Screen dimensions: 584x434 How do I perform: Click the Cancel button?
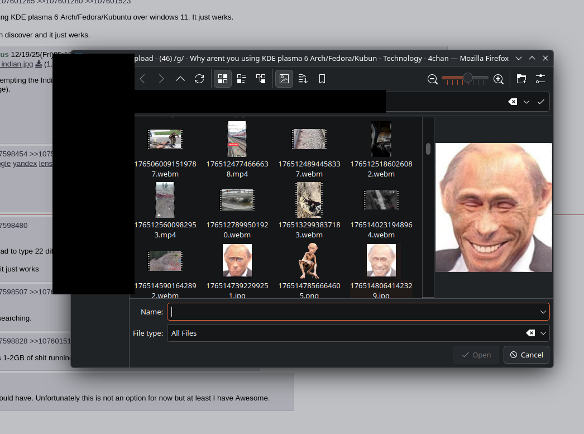526,355
